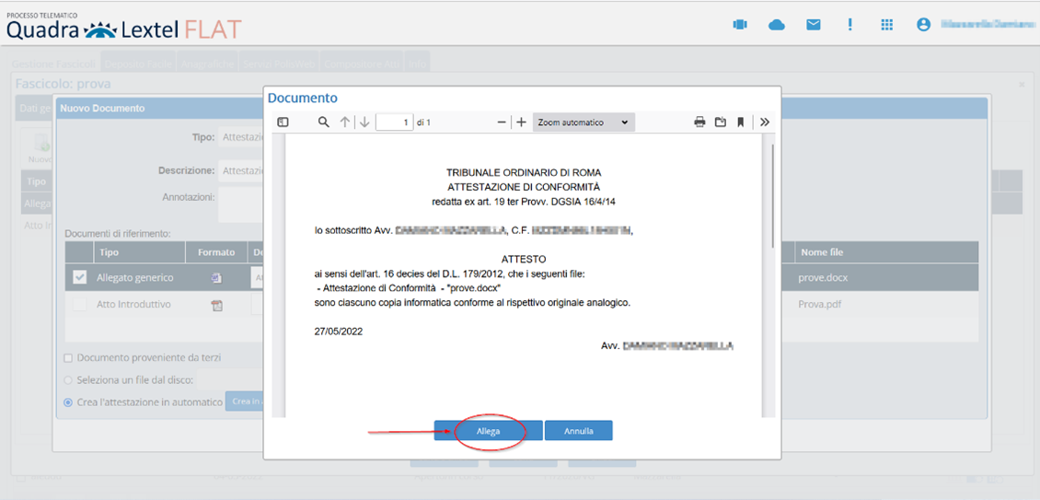Open the mail envelope icon

pyautogui.click(x=814, y=25)
